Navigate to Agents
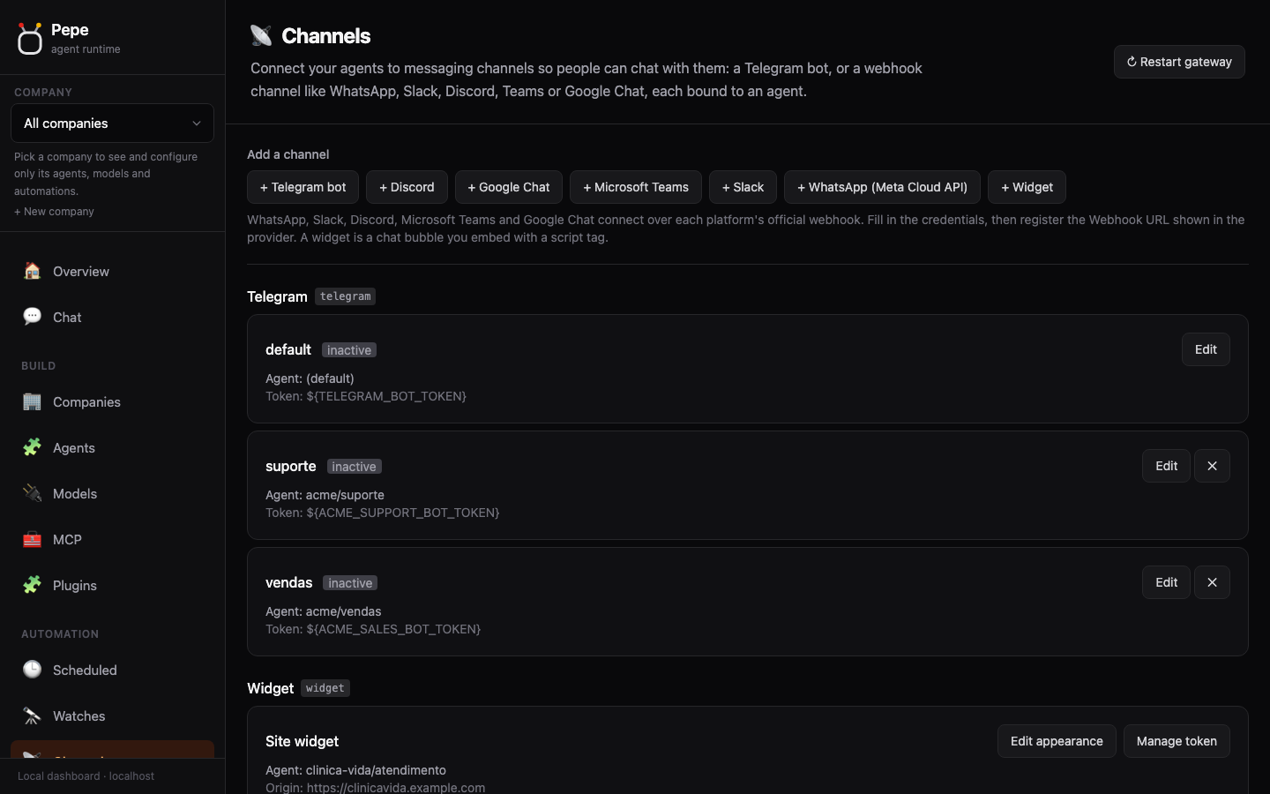Viewport: 1270px width, 794px height. [x=112, y=448]
